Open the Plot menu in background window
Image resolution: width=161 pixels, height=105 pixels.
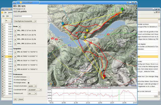pyautogui.click(x=7, y=16)
